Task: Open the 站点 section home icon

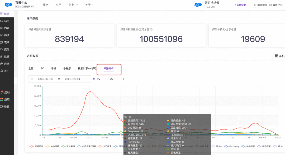Action: tap(2, 21)
